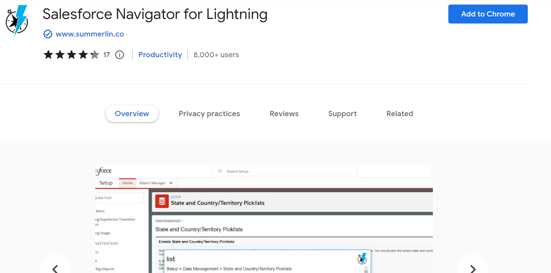
Task: Open the rating info icon
Action: pyautogui.click(x=120, y=55)
